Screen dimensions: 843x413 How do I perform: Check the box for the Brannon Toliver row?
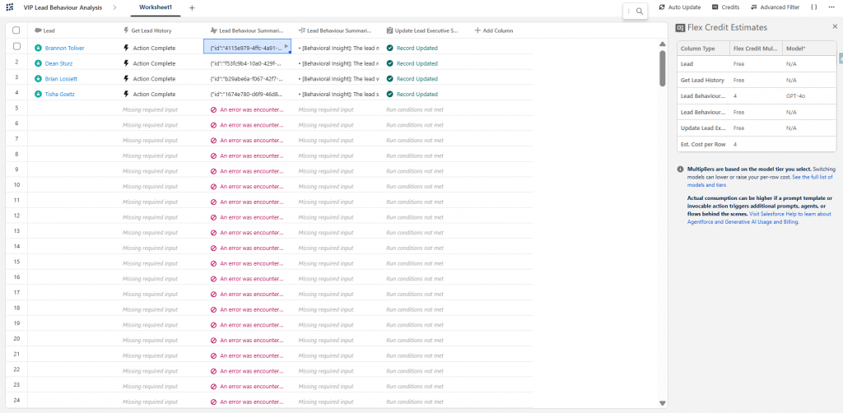pyautogui.click(x=16, y=47)
